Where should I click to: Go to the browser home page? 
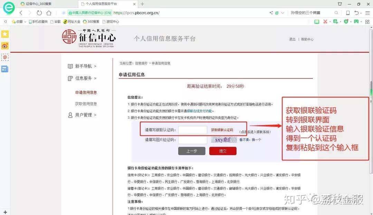tap(49, 13)
